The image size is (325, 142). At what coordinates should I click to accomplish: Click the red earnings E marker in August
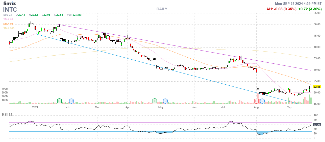256,101
